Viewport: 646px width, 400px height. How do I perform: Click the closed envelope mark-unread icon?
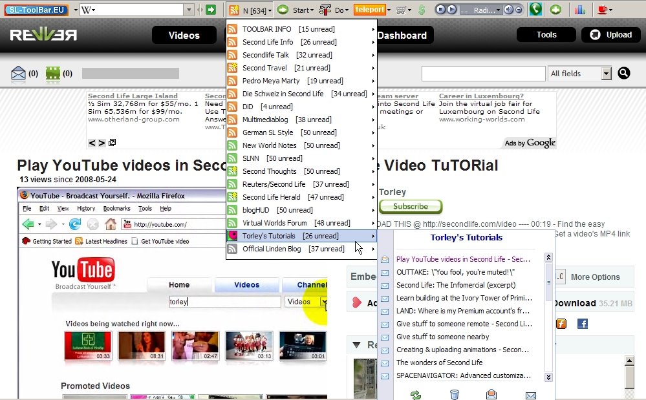(x=531, y=395)
